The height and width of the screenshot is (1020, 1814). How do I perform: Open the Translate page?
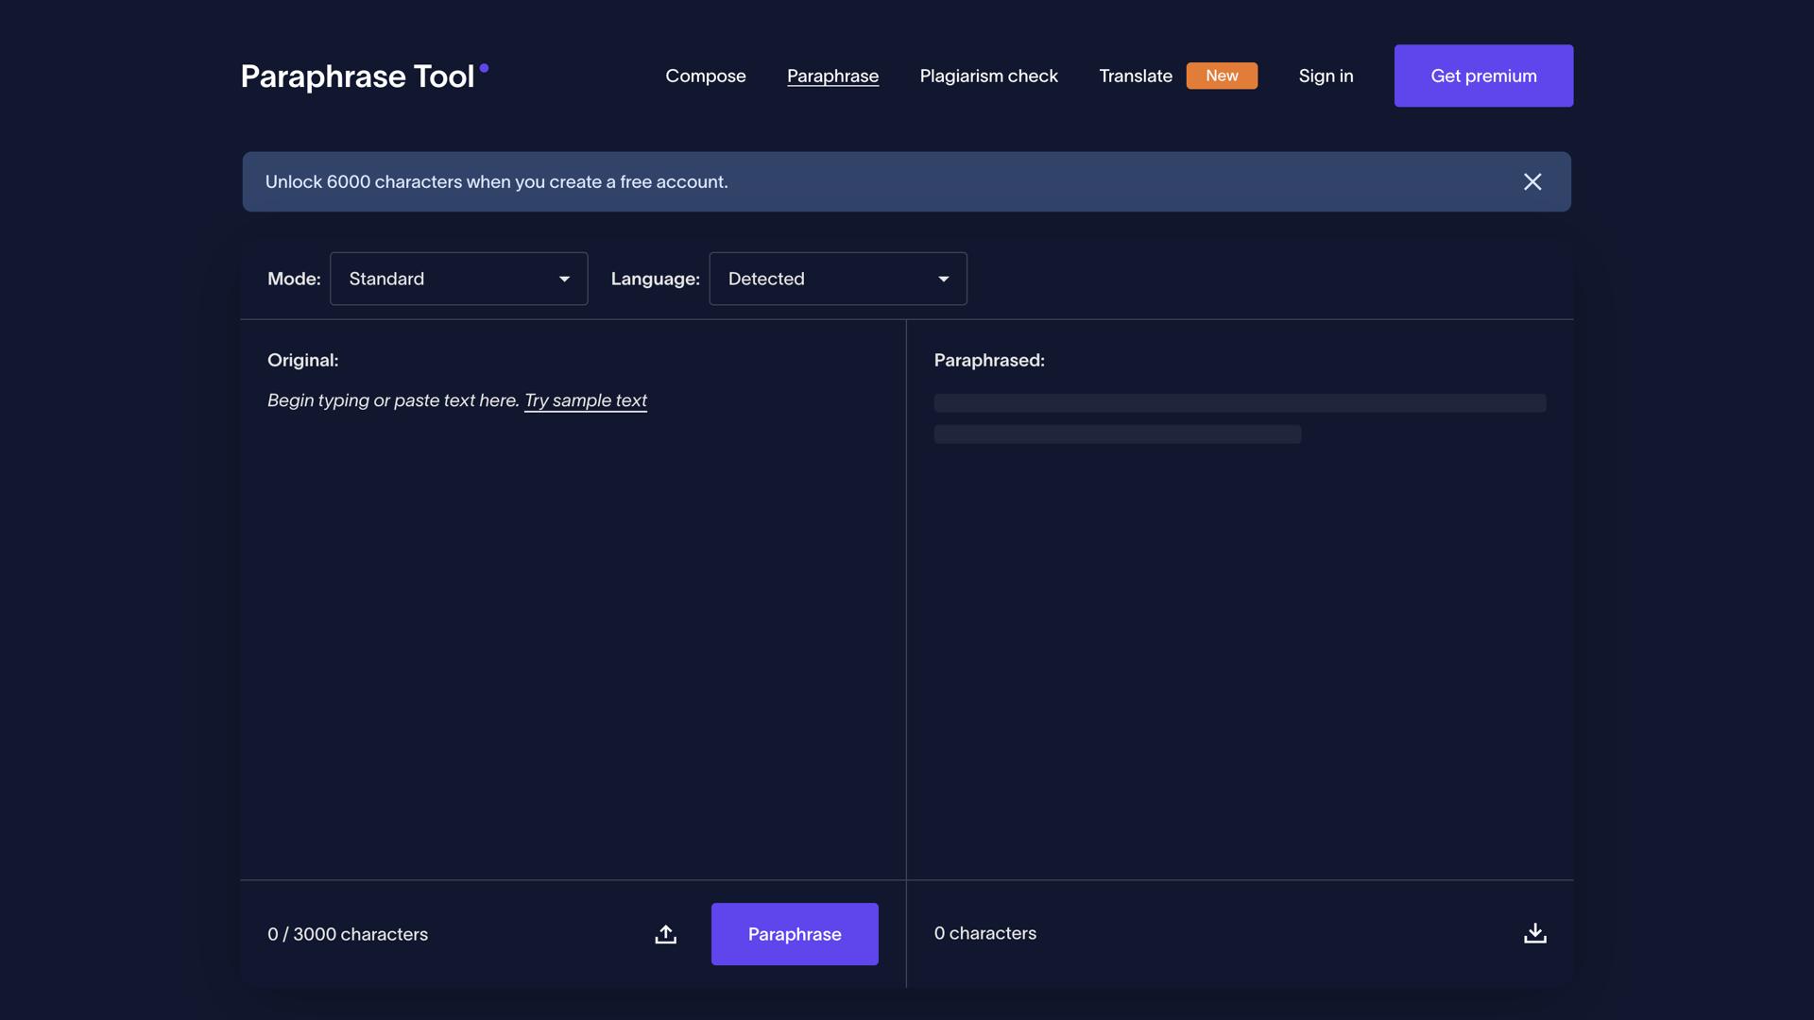(x=1135, y=76)
